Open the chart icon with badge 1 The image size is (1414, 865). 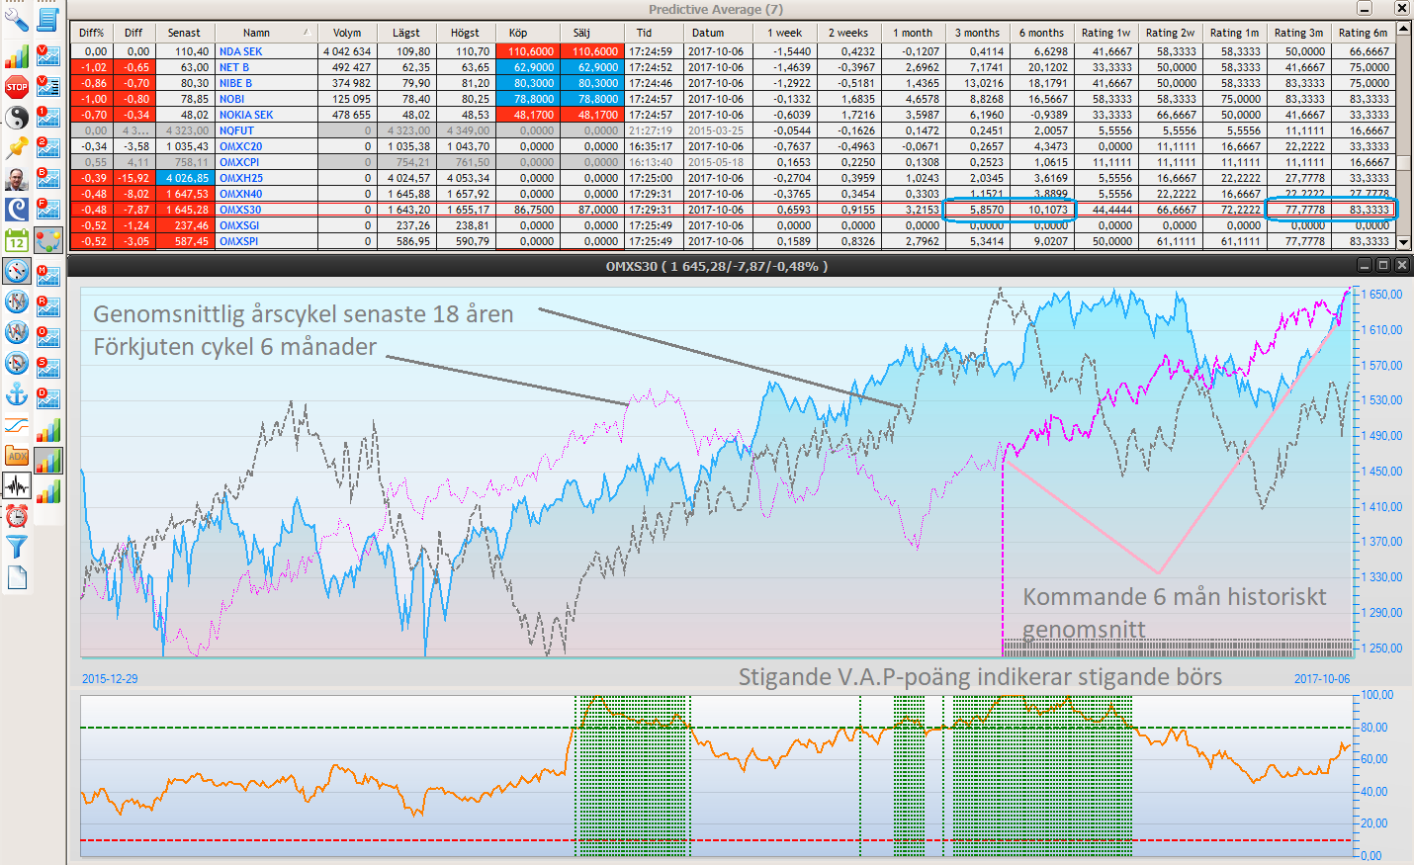[47, 118]
